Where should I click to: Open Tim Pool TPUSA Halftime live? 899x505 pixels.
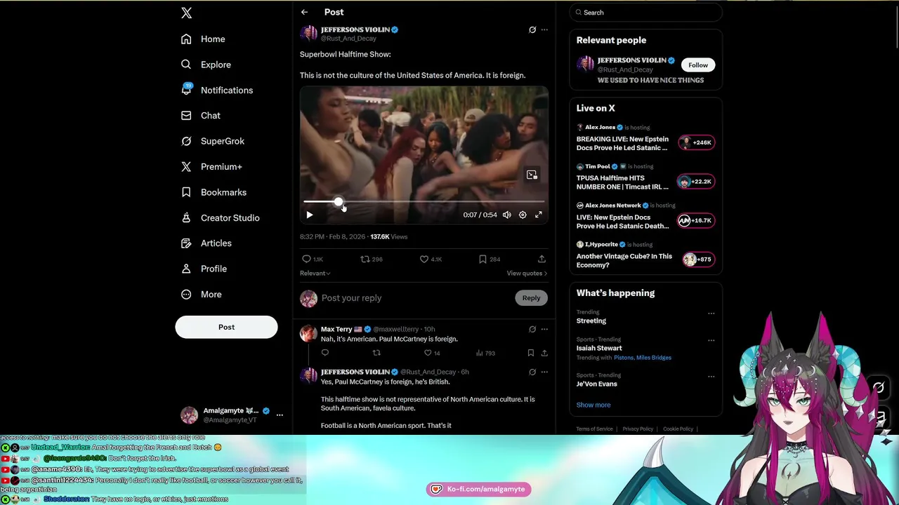point(645,177)
